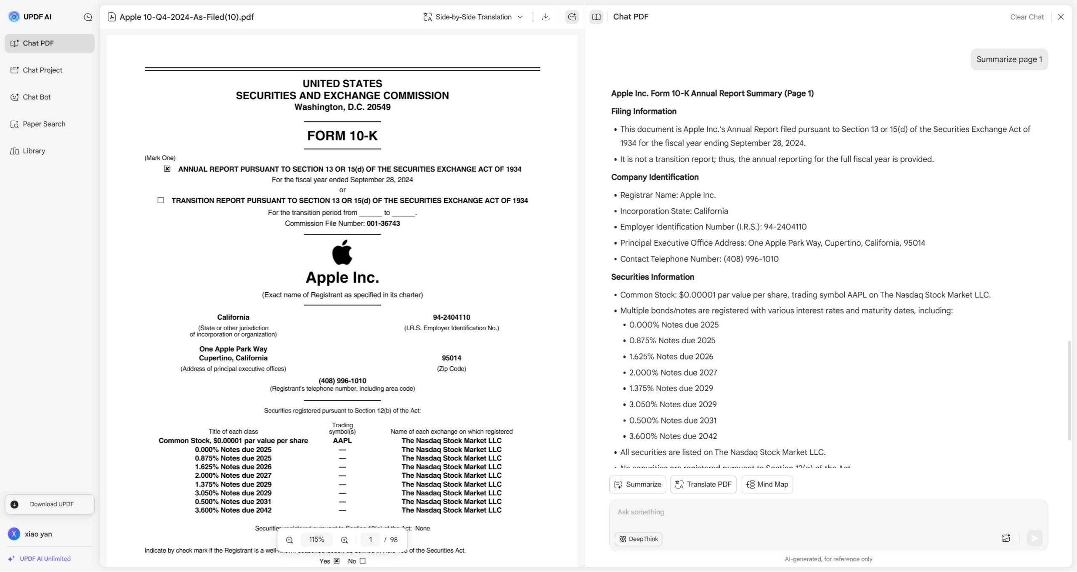Click the Chat PDF sidebar icon
The height and width of the screenshot is (572, 1077).
click(x=15, y=43)
